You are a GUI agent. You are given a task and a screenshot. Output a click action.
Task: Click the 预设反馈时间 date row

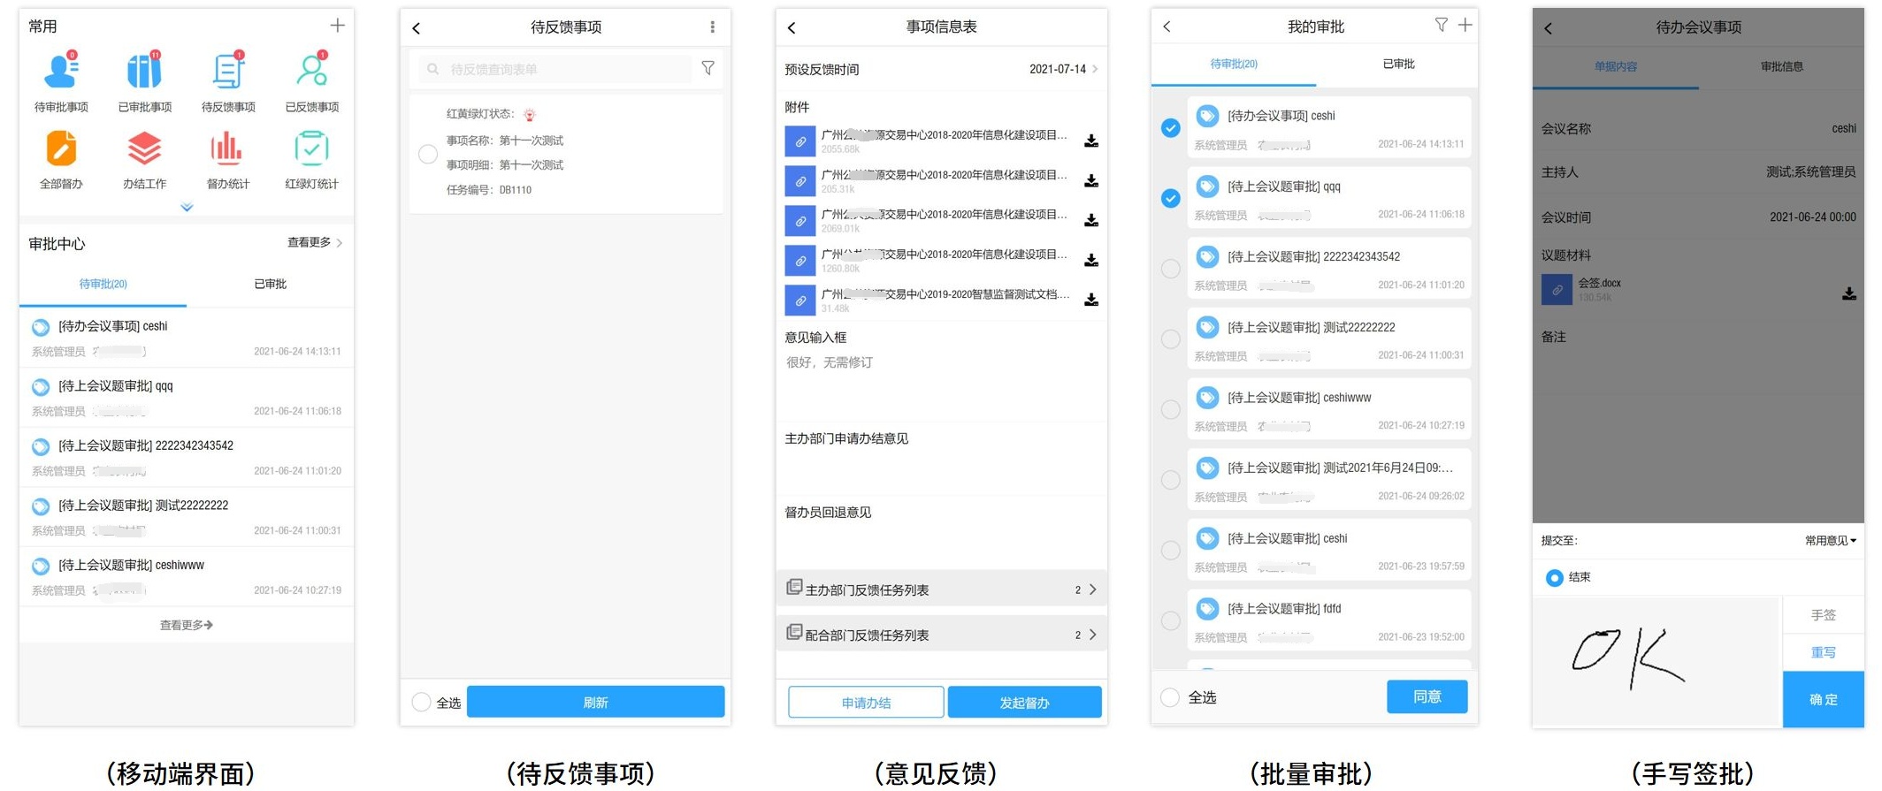[x=941, y=69]
